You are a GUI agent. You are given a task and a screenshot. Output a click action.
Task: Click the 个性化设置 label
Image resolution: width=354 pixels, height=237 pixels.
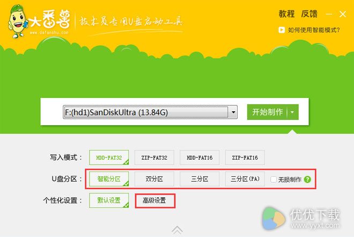pyautogui.click(x=62, y=200)
